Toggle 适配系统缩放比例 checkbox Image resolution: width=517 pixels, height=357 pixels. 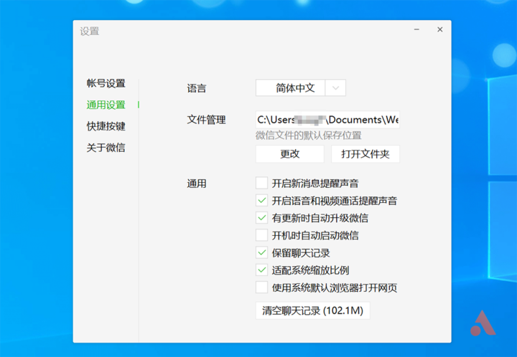click(261, 270)
